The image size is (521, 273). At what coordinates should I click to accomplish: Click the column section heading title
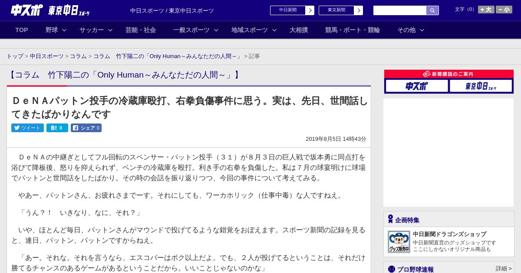tap(125, 75)
